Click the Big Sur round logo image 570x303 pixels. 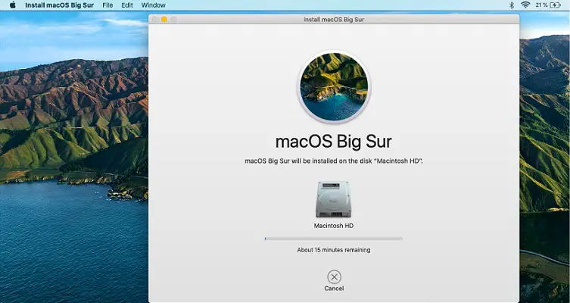pyautogui.click(x=334, y=86)
